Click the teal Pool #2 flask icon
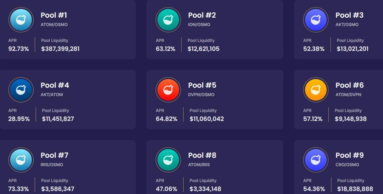 pyautogui.click(x=168, y=20)
